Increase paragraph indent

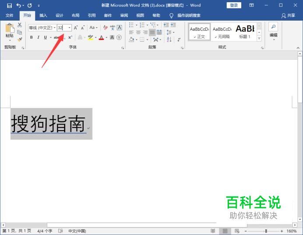click(x=173, y=25)
